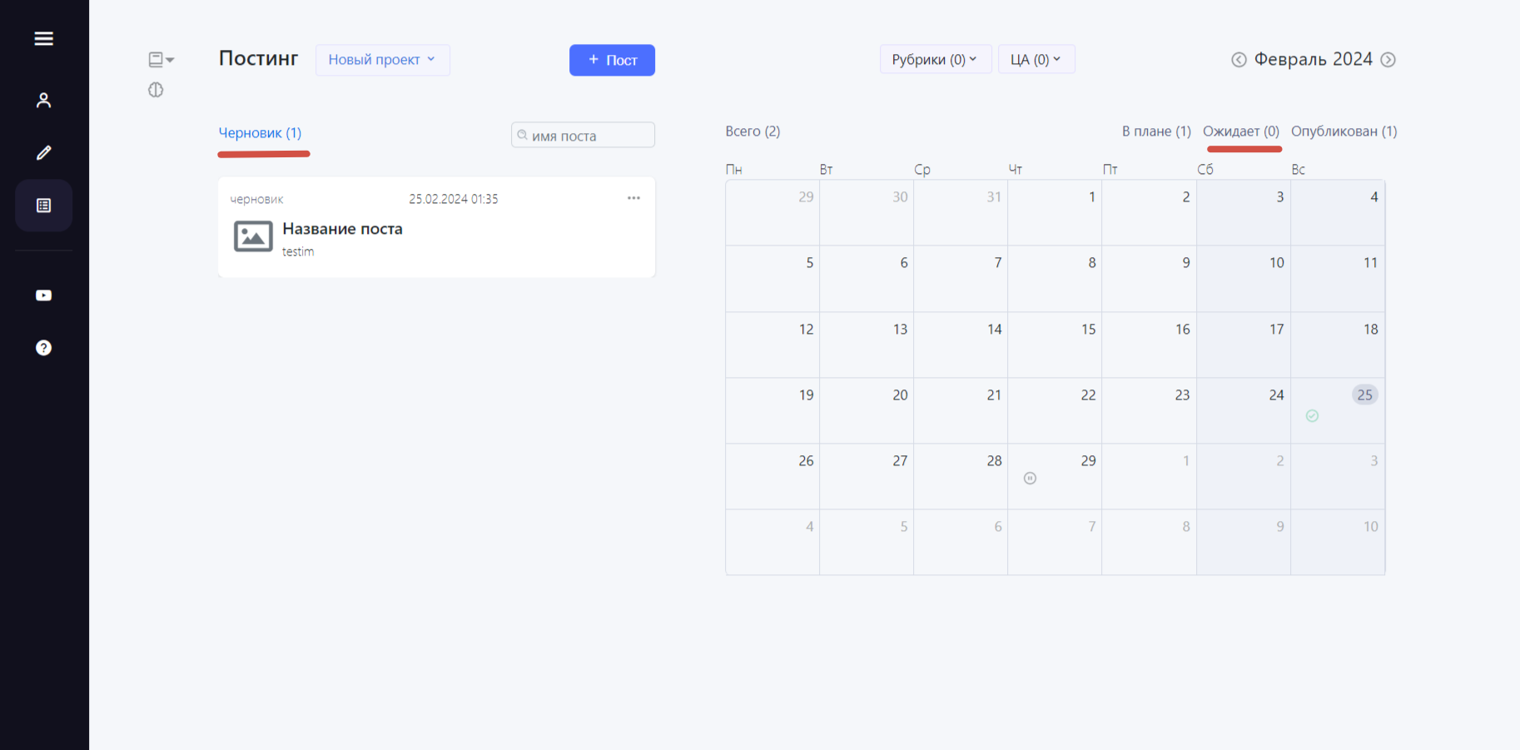Click the draft date 25.02.2024 01:35

tap(454, 199)
